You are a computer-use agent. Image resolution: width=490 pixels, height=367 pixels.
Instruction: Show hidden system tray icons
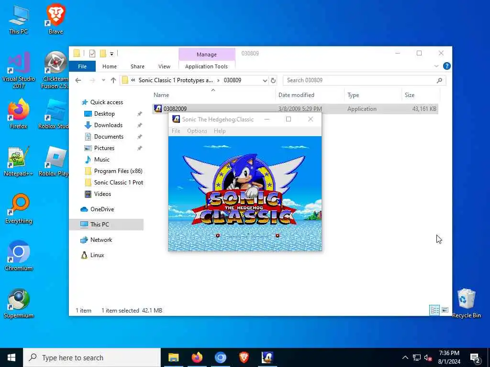click(405, 357)
